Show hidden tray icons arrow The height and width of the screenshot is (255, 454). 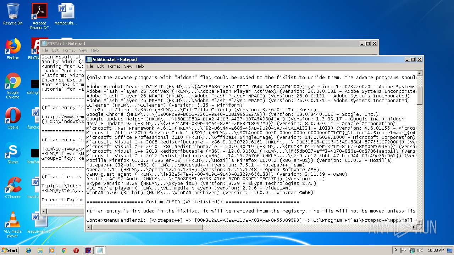[395, 250]
